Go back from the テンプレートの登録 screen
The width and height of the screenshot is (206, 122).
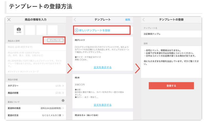tap(144, 20)
